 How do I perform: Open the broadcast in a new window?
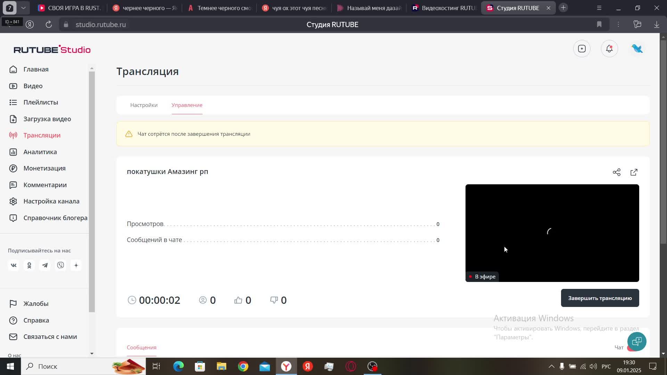coord(634,172)
